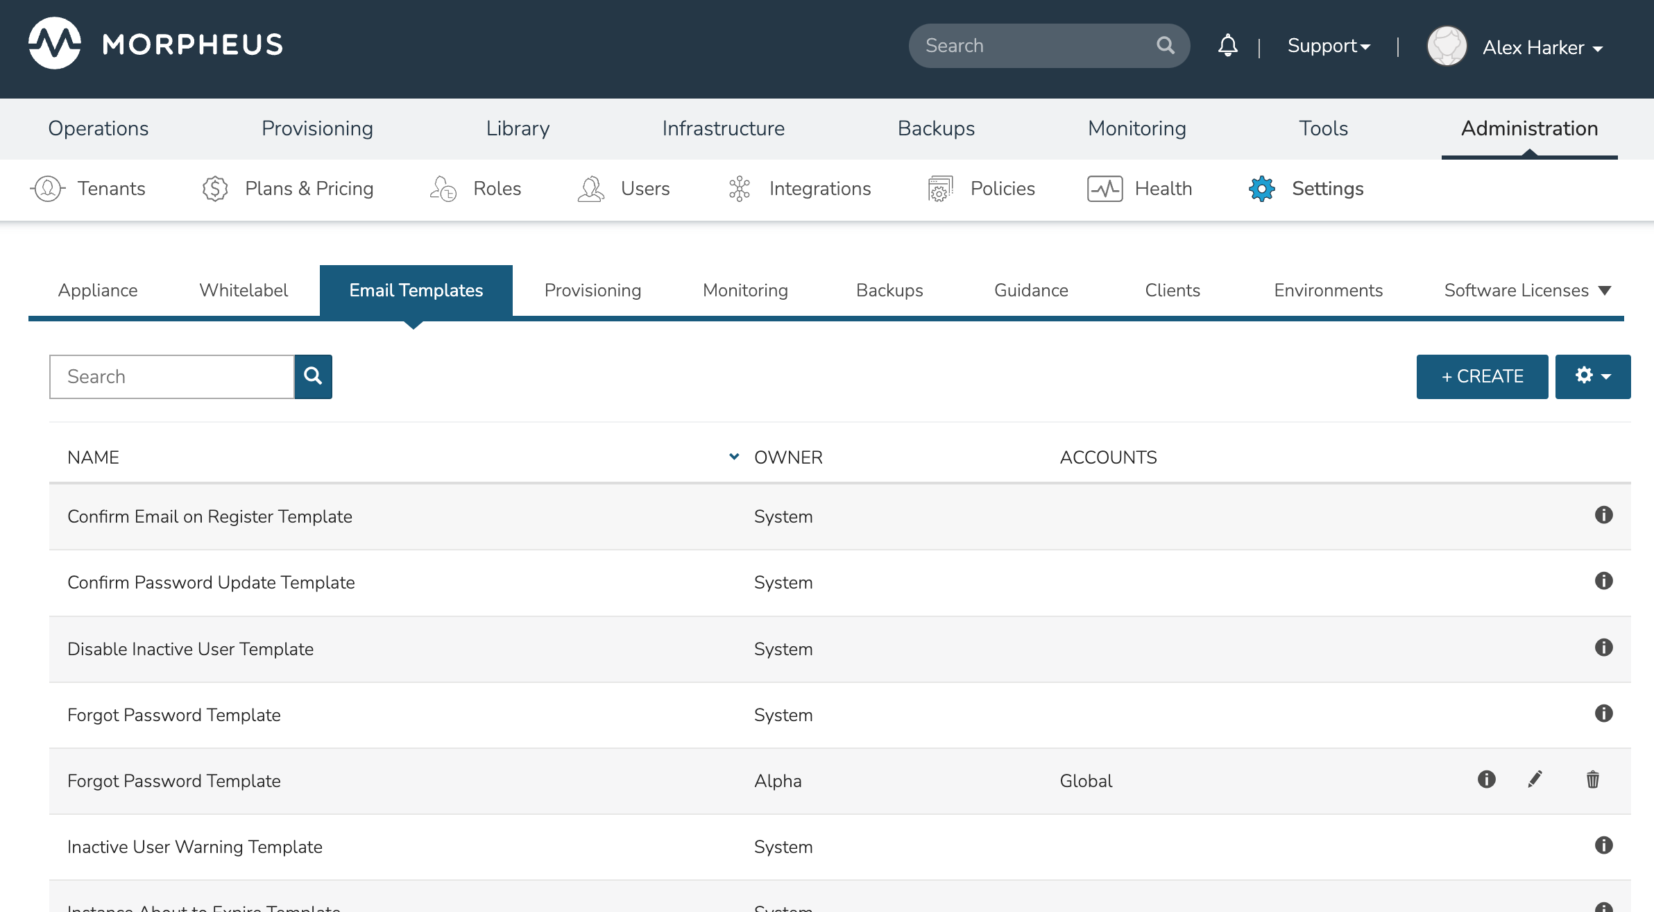Expand the Support dropdown menu
Image resolution: width=1654 pixels, height=912 pixels.
[1329, 46]
